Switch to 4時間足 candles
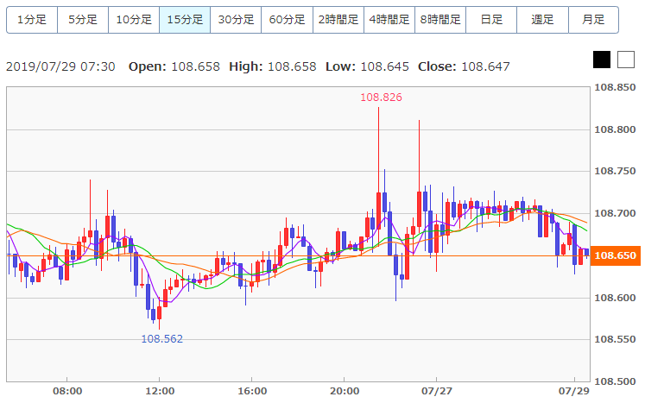 click(389, 19)
